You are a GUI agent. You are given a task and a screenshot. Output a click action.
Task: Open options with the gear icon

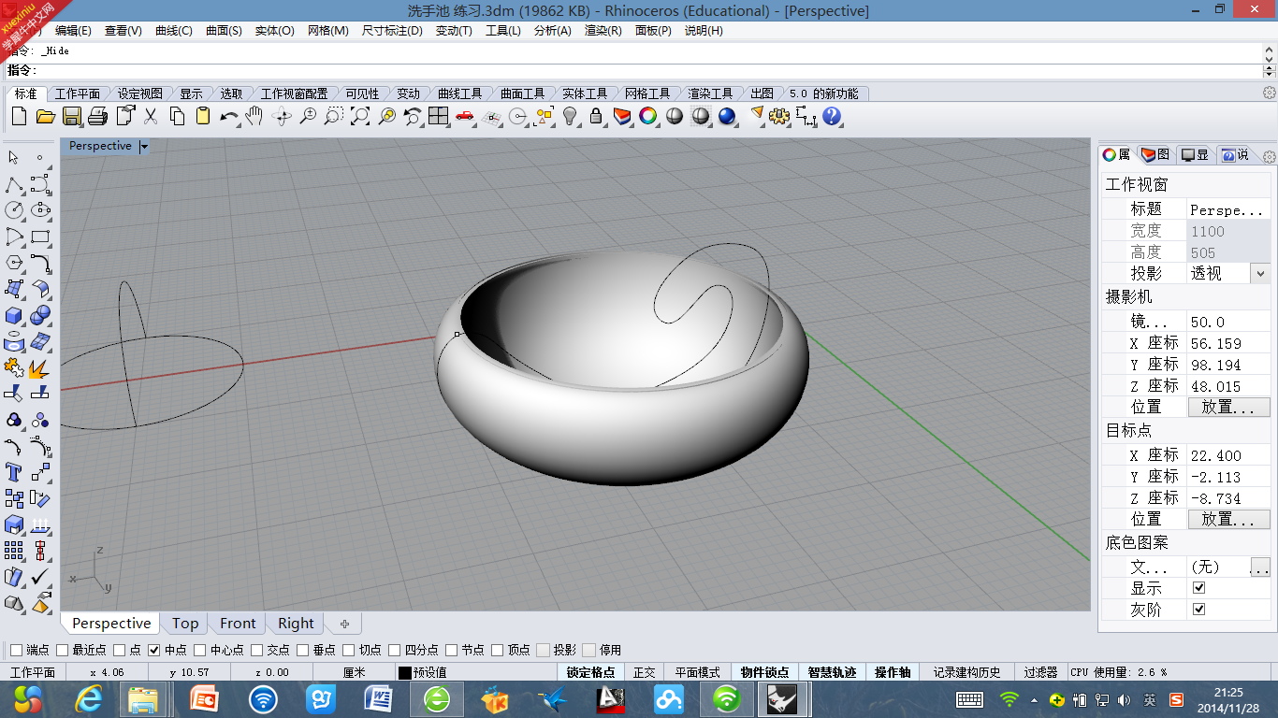tap(779, 116)
